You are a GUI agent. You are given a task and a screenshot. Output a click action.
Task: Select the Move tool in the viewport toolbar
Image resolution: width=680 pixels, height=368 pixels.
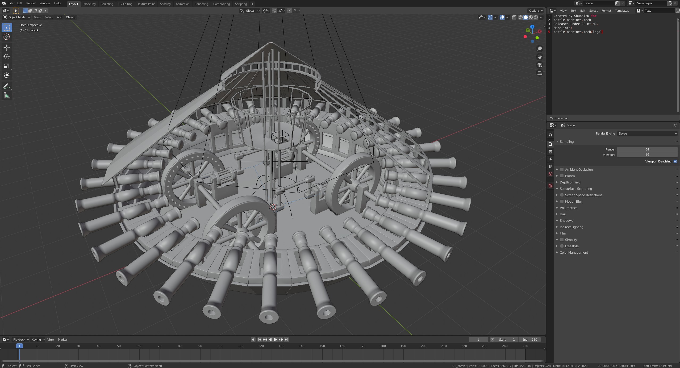pyautogui.click(x=6, y=48)
